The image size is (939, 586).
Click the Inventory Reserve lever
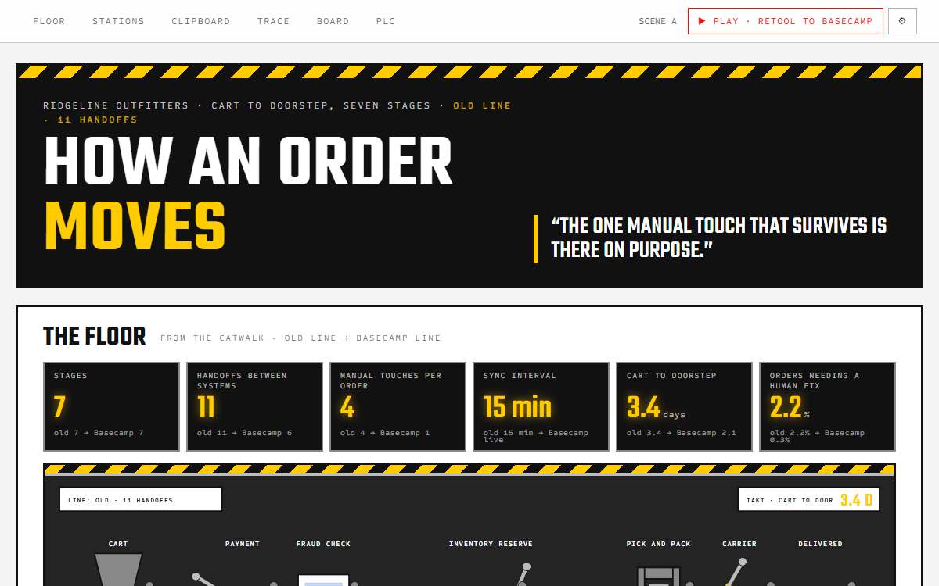[x=523, y=574]
